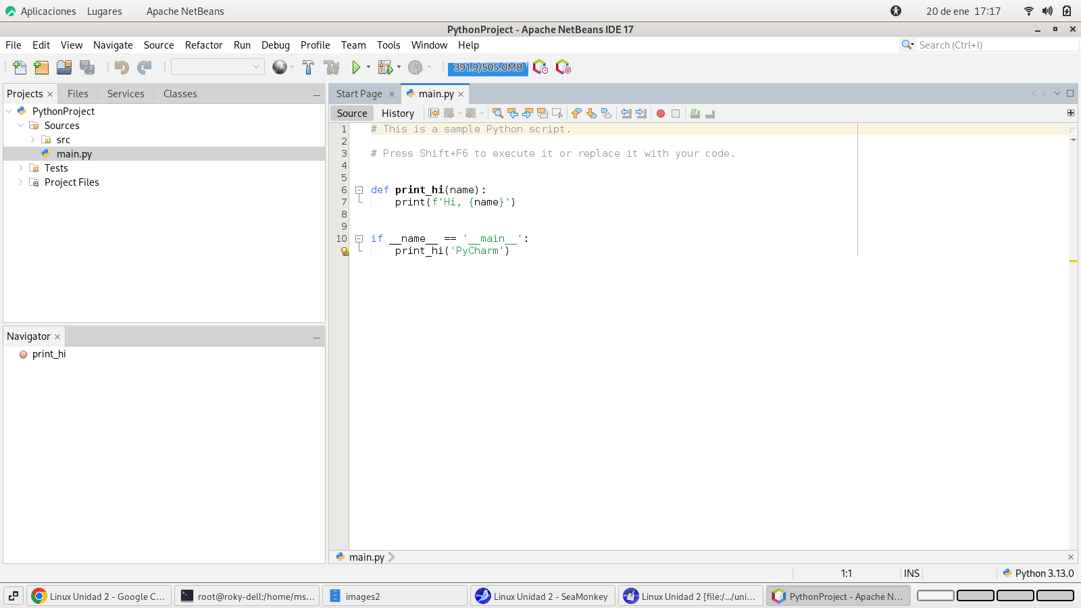This screenshot has height=608, width=1081.
Task: Click the Find Selection magnifier icon
Action: point(498,113)
